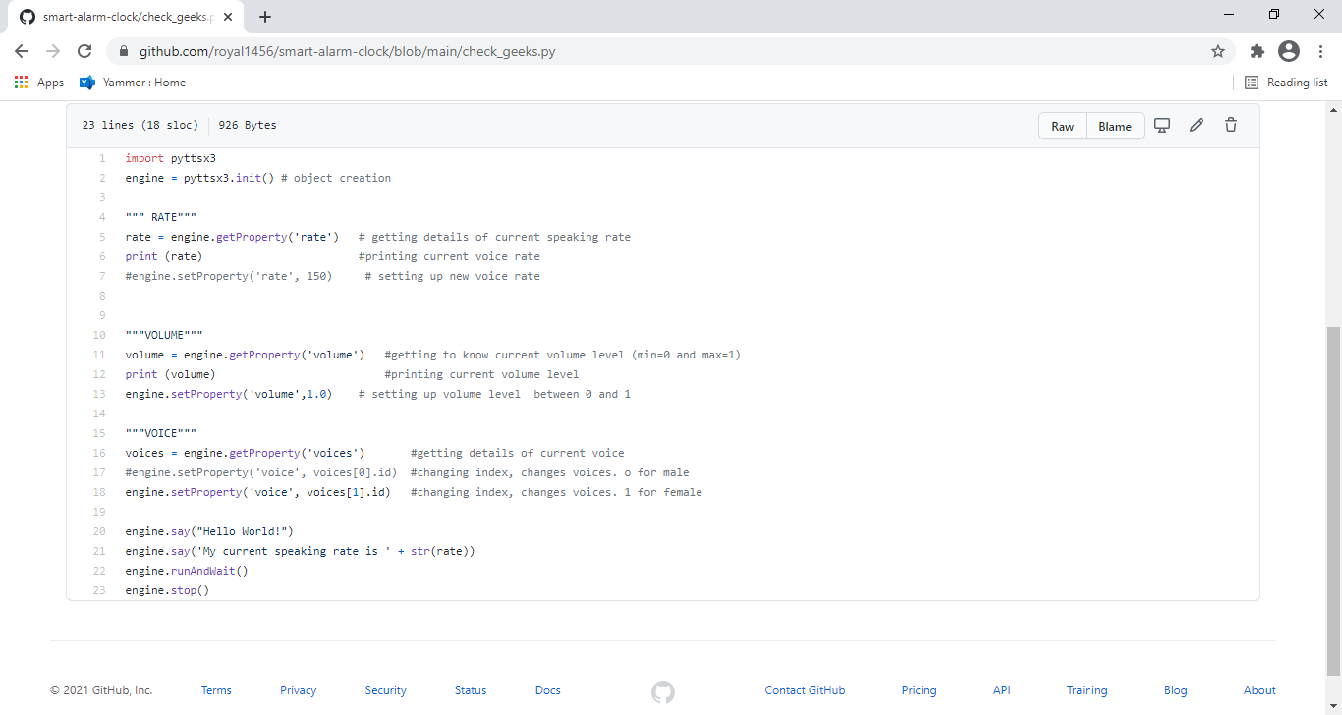The height and width of the screenshot is (715, 1342).
Task: Open Apps shortcut in bookmarks bar
Action: pos(39,82)
